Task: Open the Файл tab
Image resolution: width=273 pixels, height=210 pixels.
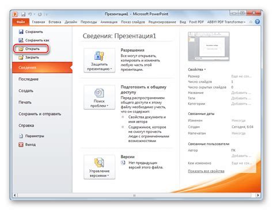Action: click(x=21, y=22)
